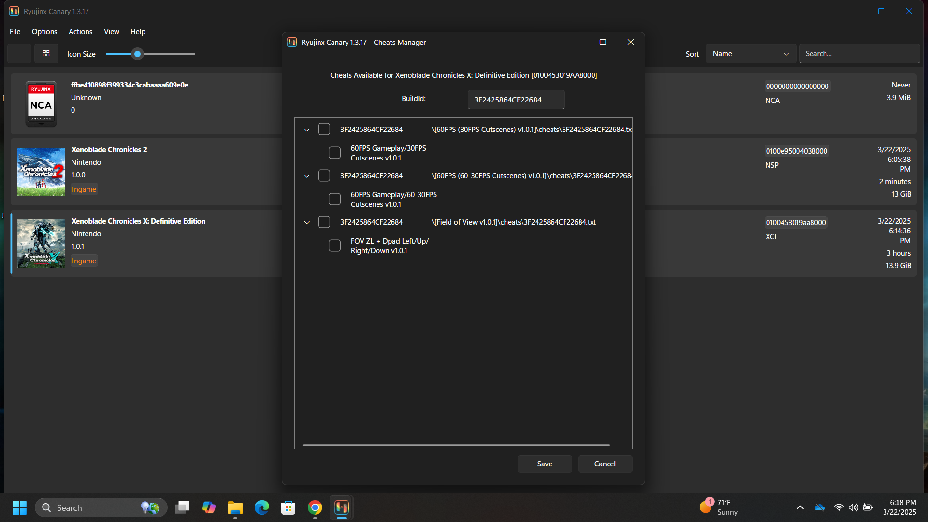Open Windows Start menu
Image resolution: width=928 pixels, height=522 pixels.
[19, 507]
